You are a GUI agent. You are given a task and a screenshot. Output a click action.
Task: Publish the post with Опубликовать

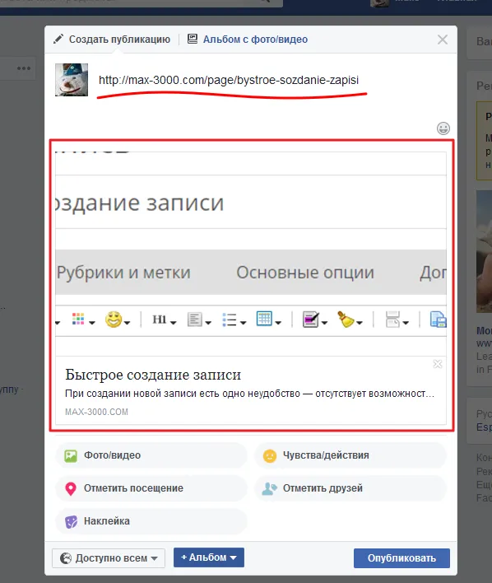pos(401,558)
